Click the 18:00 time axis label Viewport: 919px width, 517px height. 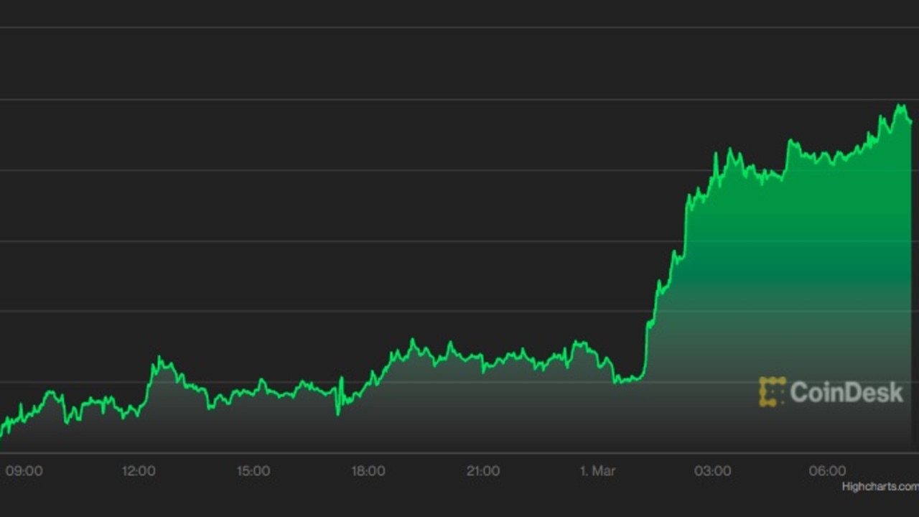point(368,471)
